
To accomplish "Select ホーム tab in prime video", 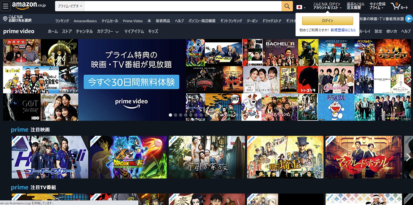I will (53, 31).
